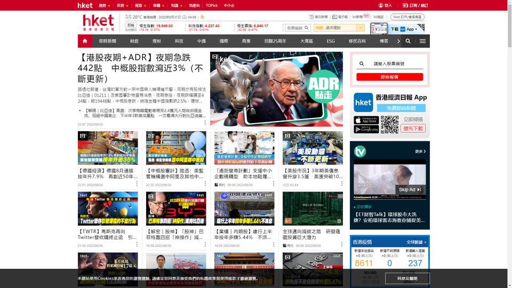Open the 國際 tab
The image size is (512, 288).
223,41
